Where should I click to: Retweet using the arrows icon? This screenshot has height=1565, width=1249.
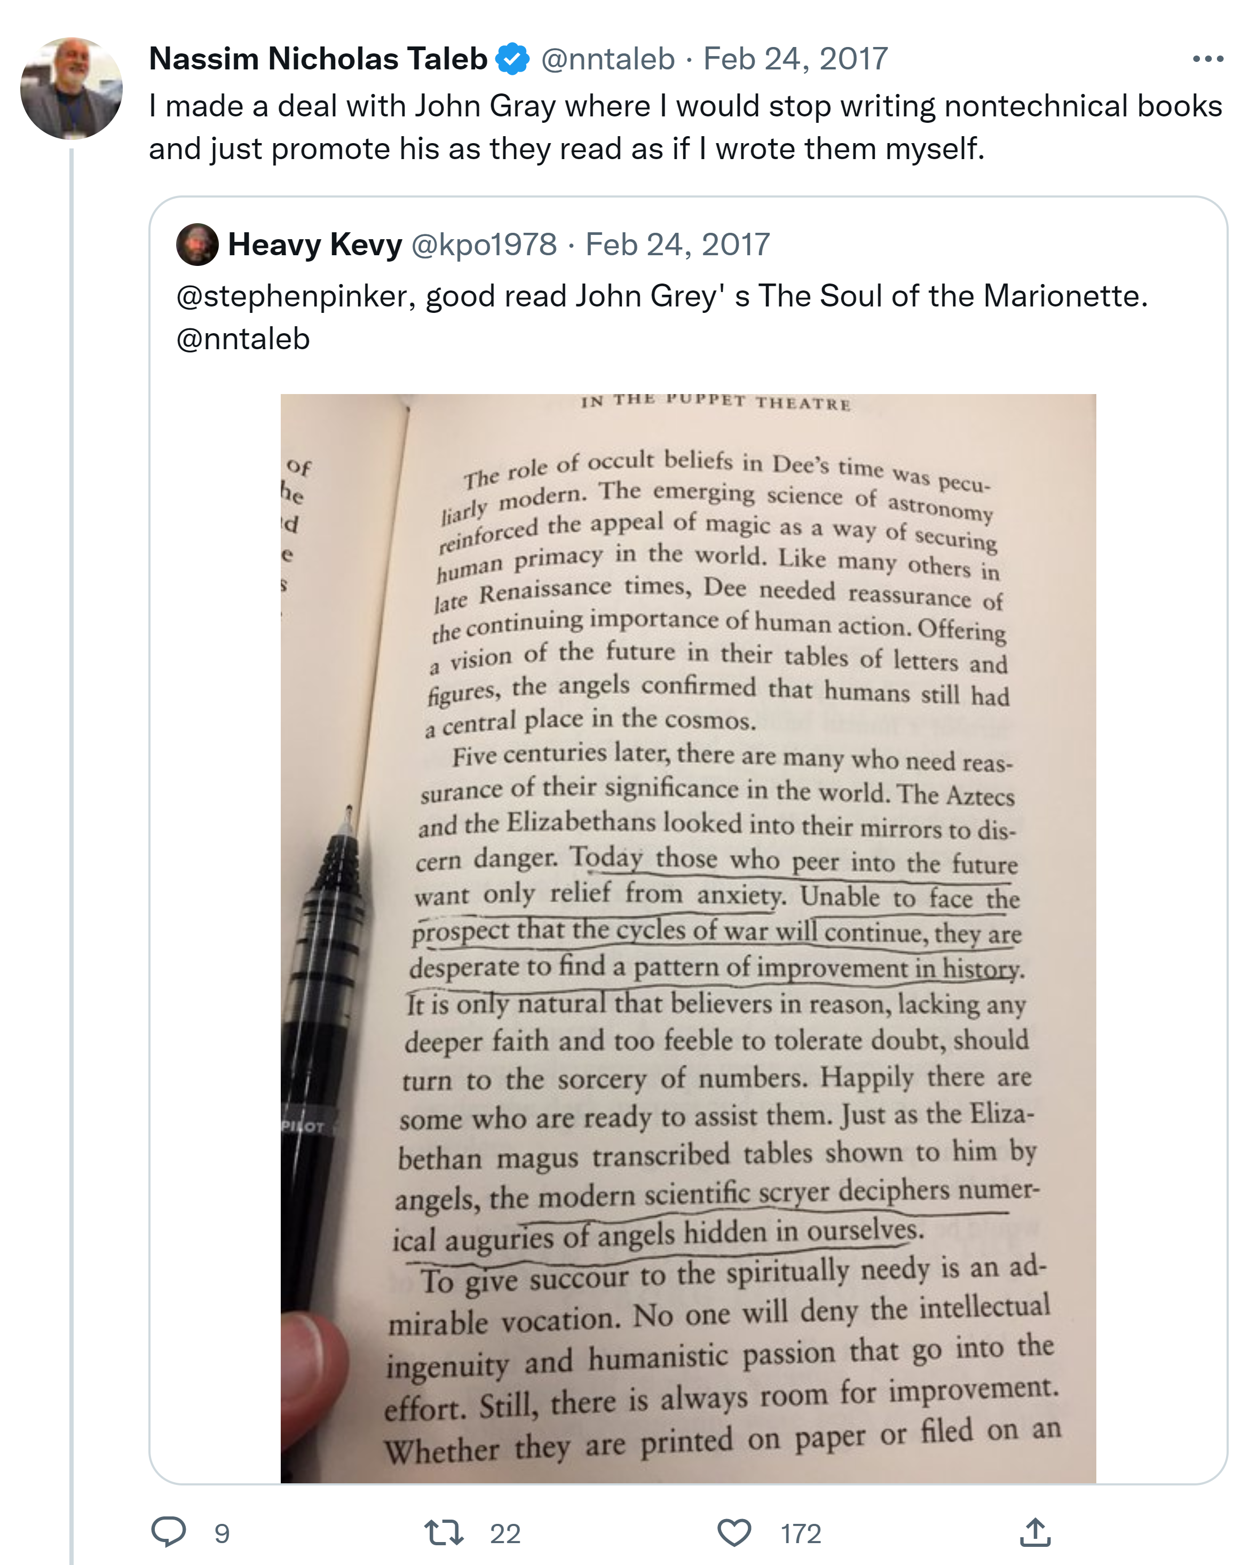444,1532
